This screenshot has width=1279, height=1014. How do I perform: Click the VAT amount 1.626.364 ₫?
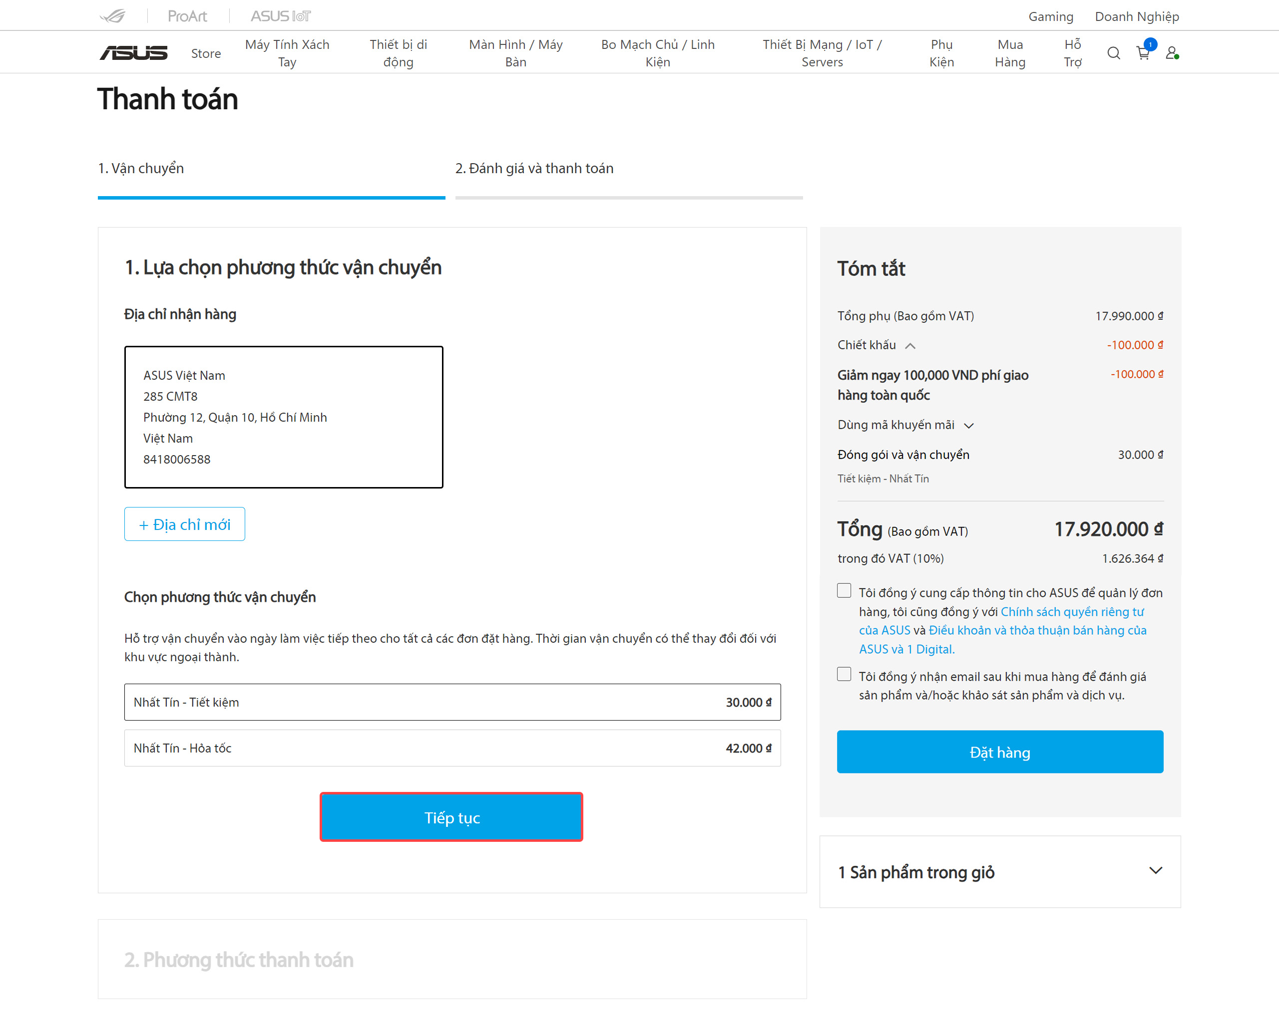(1133, 558)
